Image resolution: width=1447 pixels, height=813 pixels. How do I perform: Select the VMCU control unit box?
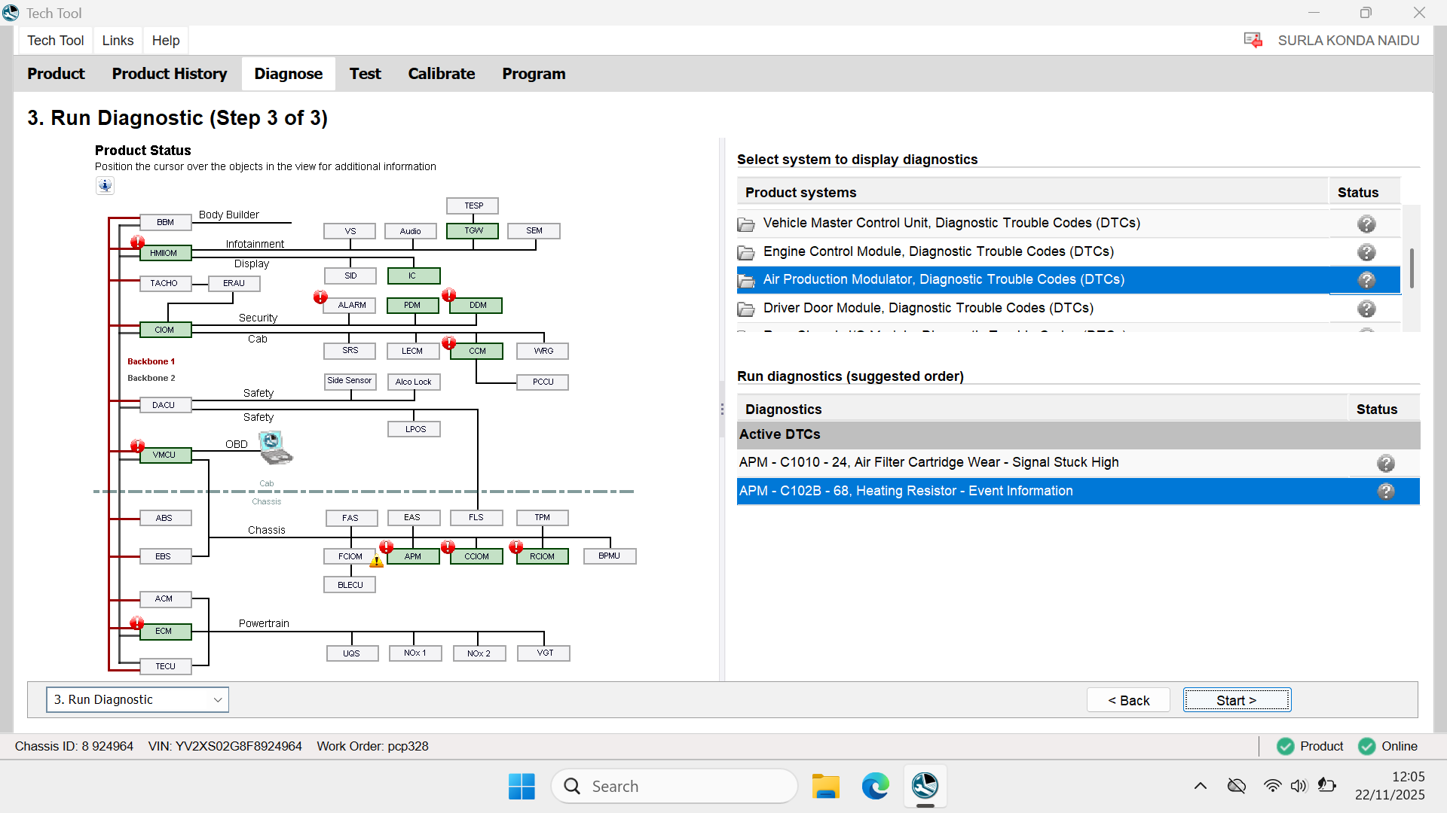[x=166, y=455]
